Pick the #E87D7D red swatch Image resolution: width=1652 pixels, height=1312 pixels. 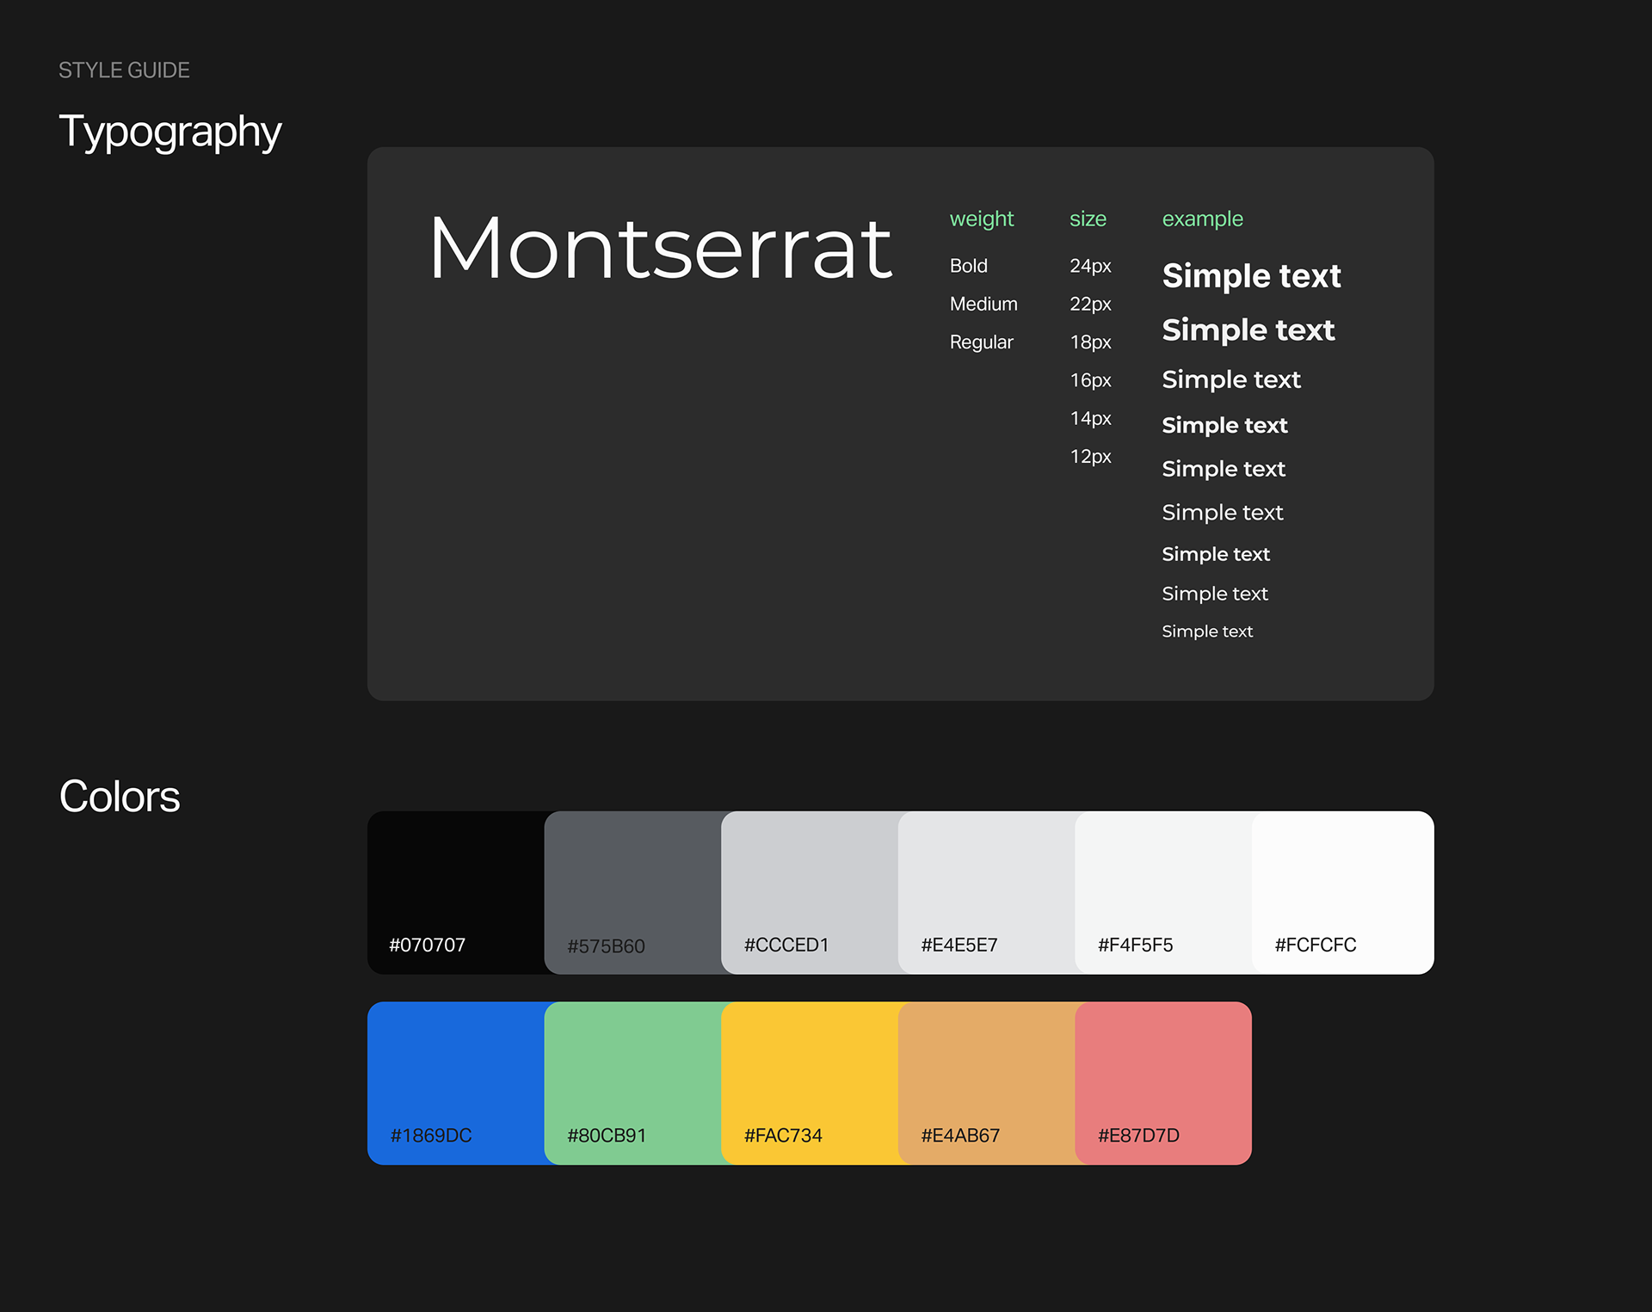coord(1164,1083)
